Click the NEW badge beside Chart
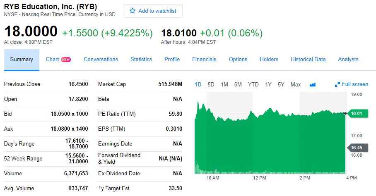The image size is (376, 196). 66,60
